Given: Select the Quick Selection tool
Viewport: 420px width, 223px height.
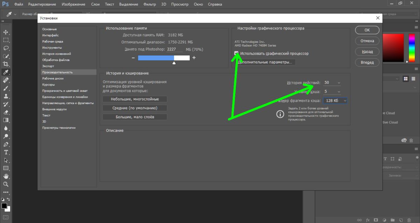Looking at the screenshot, I should point(6,56).
